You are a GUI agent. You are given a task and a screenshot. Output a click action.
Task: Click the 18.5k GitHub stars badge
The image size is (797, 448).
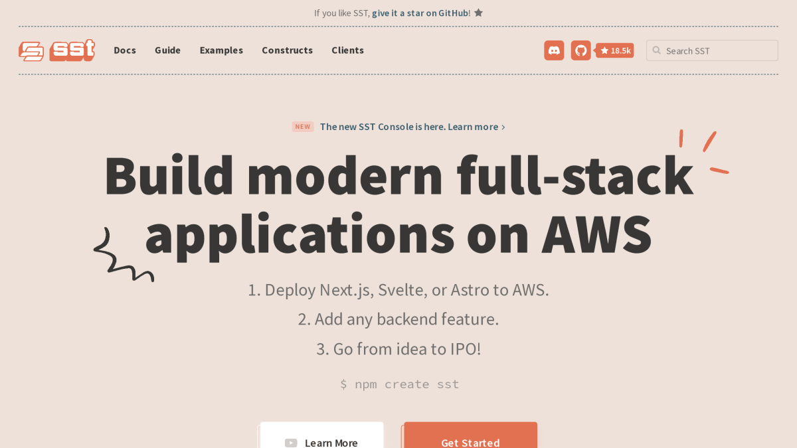pyautogui.click(x=615, y=50)
